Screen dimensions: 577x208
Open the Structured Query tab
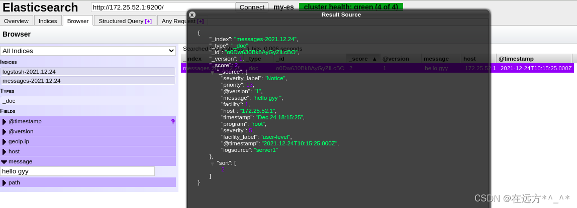click(x=125, y=21)
